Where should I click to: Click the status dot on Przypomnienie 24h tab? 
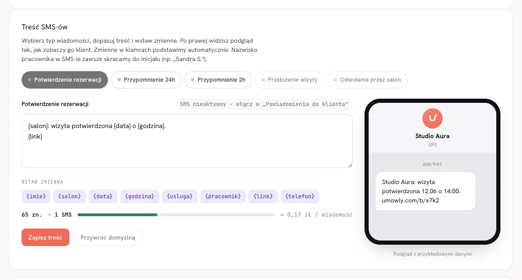(x=119, y=80)
